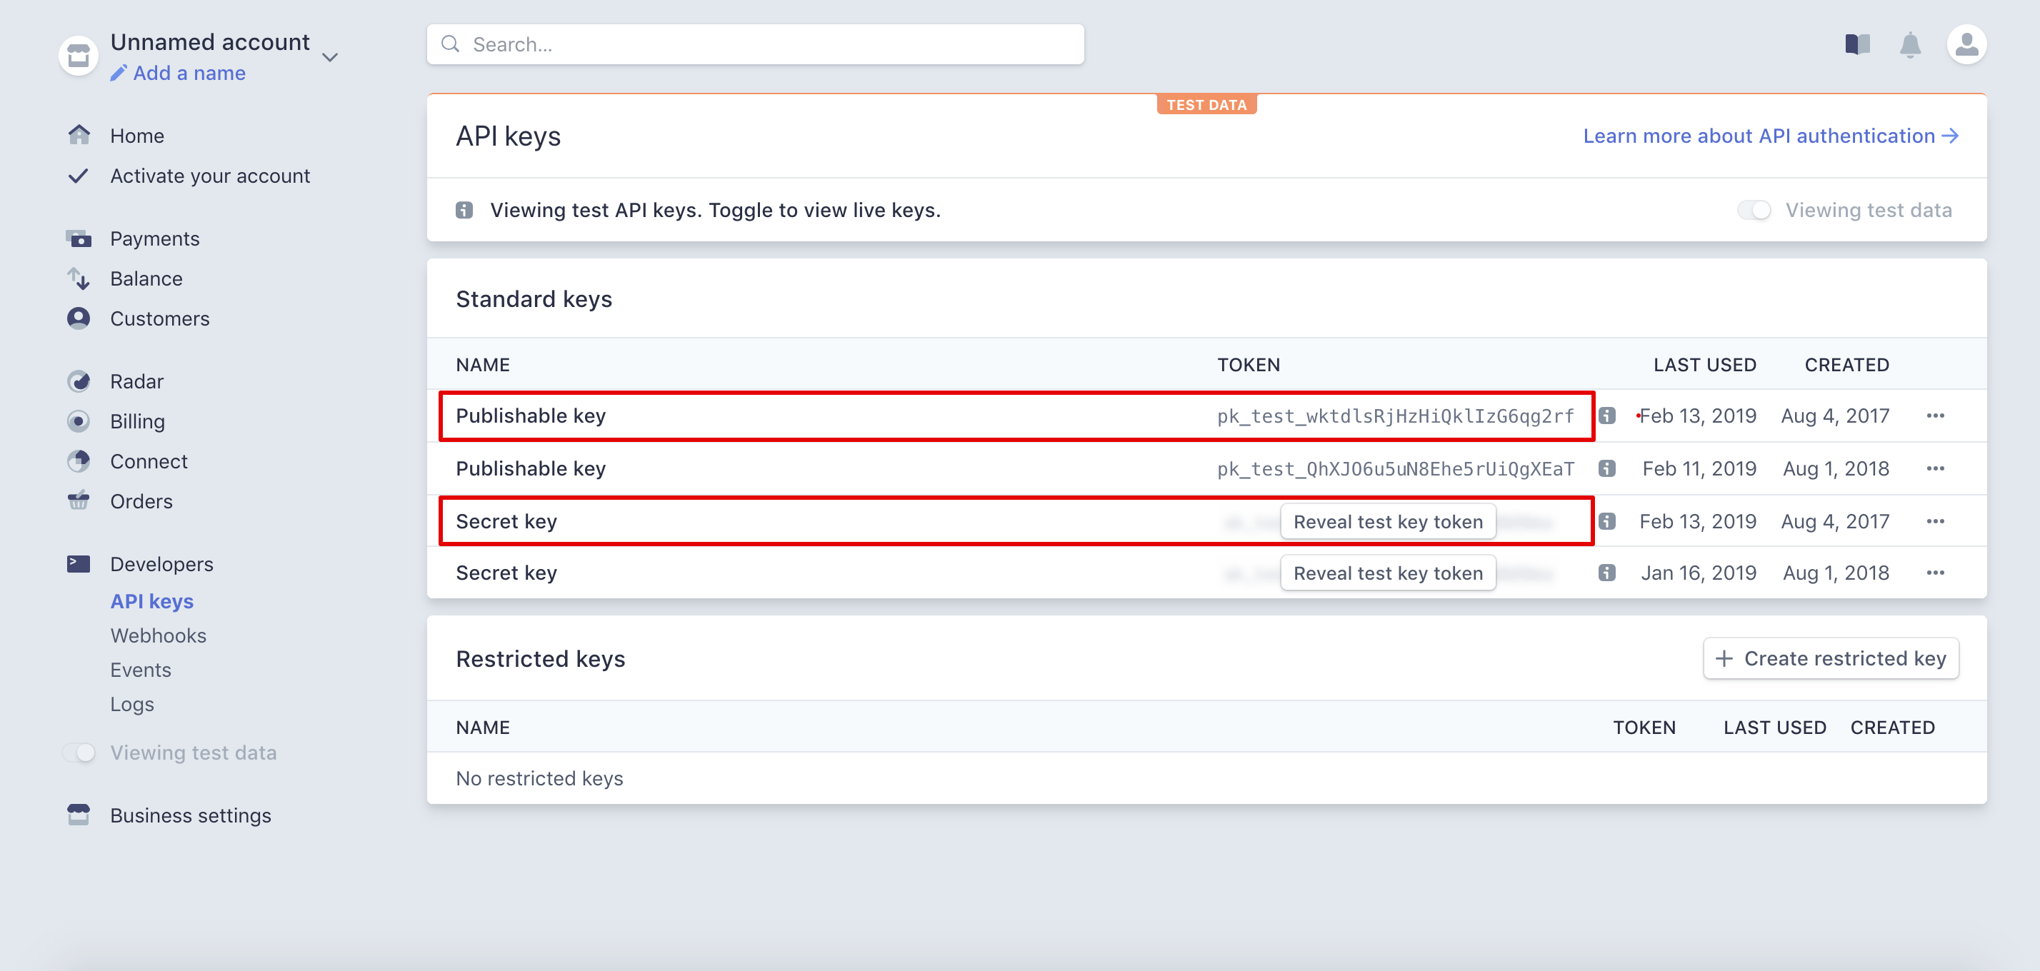Open more options for Secret key created Aug 4, 2017
Image resolution: width=2040 pixels, height=971 pixels.
pyautogui.click(x=1936, y=521)
